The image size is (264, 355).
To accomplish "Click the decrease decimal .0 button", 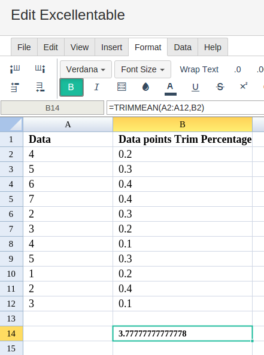I will [x=238, y=69].
